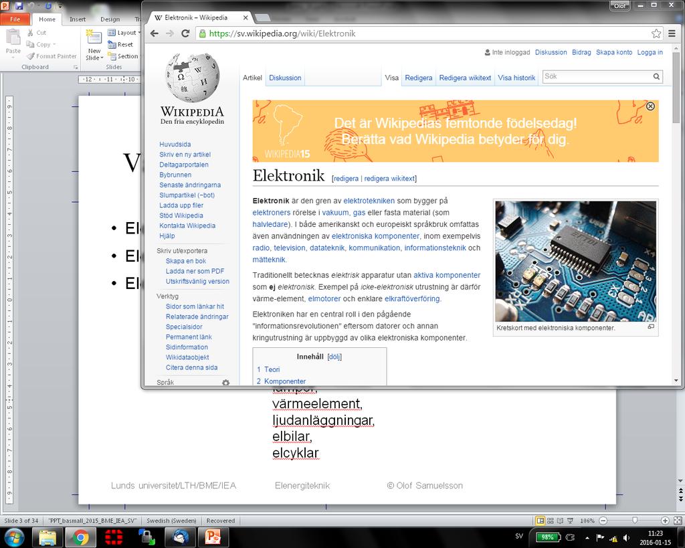This screenshot has height=548, width=685.
Task: Click the Elenergiteknik footer text on the slide
Action: pyautogui.click(x=302, y=486)
